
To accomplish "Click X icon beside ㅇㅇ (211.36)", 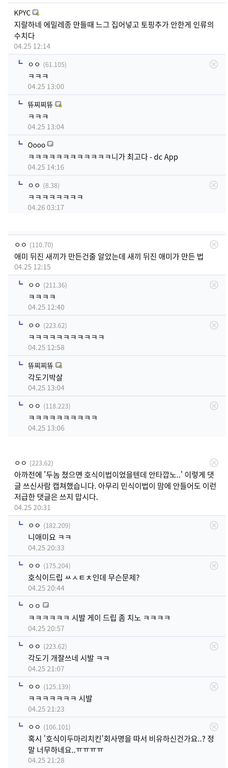I will tap(213, 285).
